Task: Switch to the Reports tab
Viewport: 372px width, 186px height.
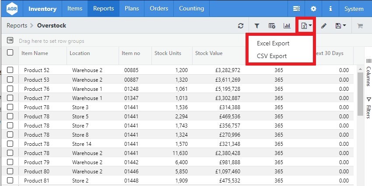Action: tap(103, 9)
